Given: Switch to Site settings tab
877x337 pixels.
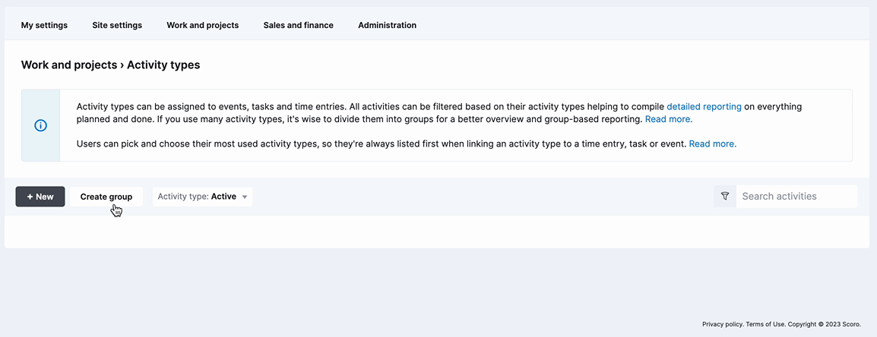Looking at the screenshot, I should pos(117,25).
